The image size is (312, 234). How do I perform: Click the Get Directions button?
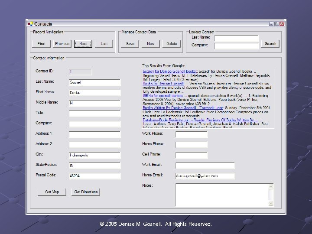pos(86,192)
